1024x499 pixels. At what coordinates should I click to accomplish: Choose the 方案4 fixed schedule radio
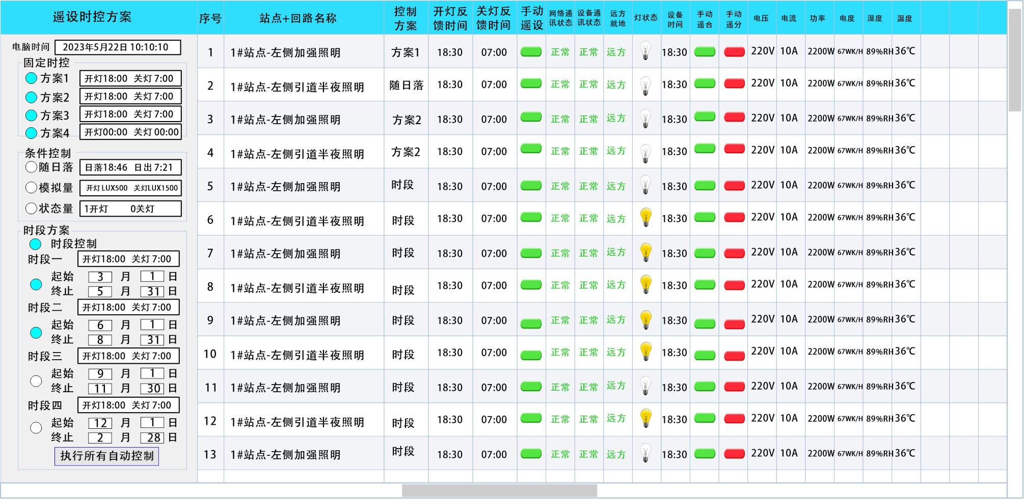31,133
